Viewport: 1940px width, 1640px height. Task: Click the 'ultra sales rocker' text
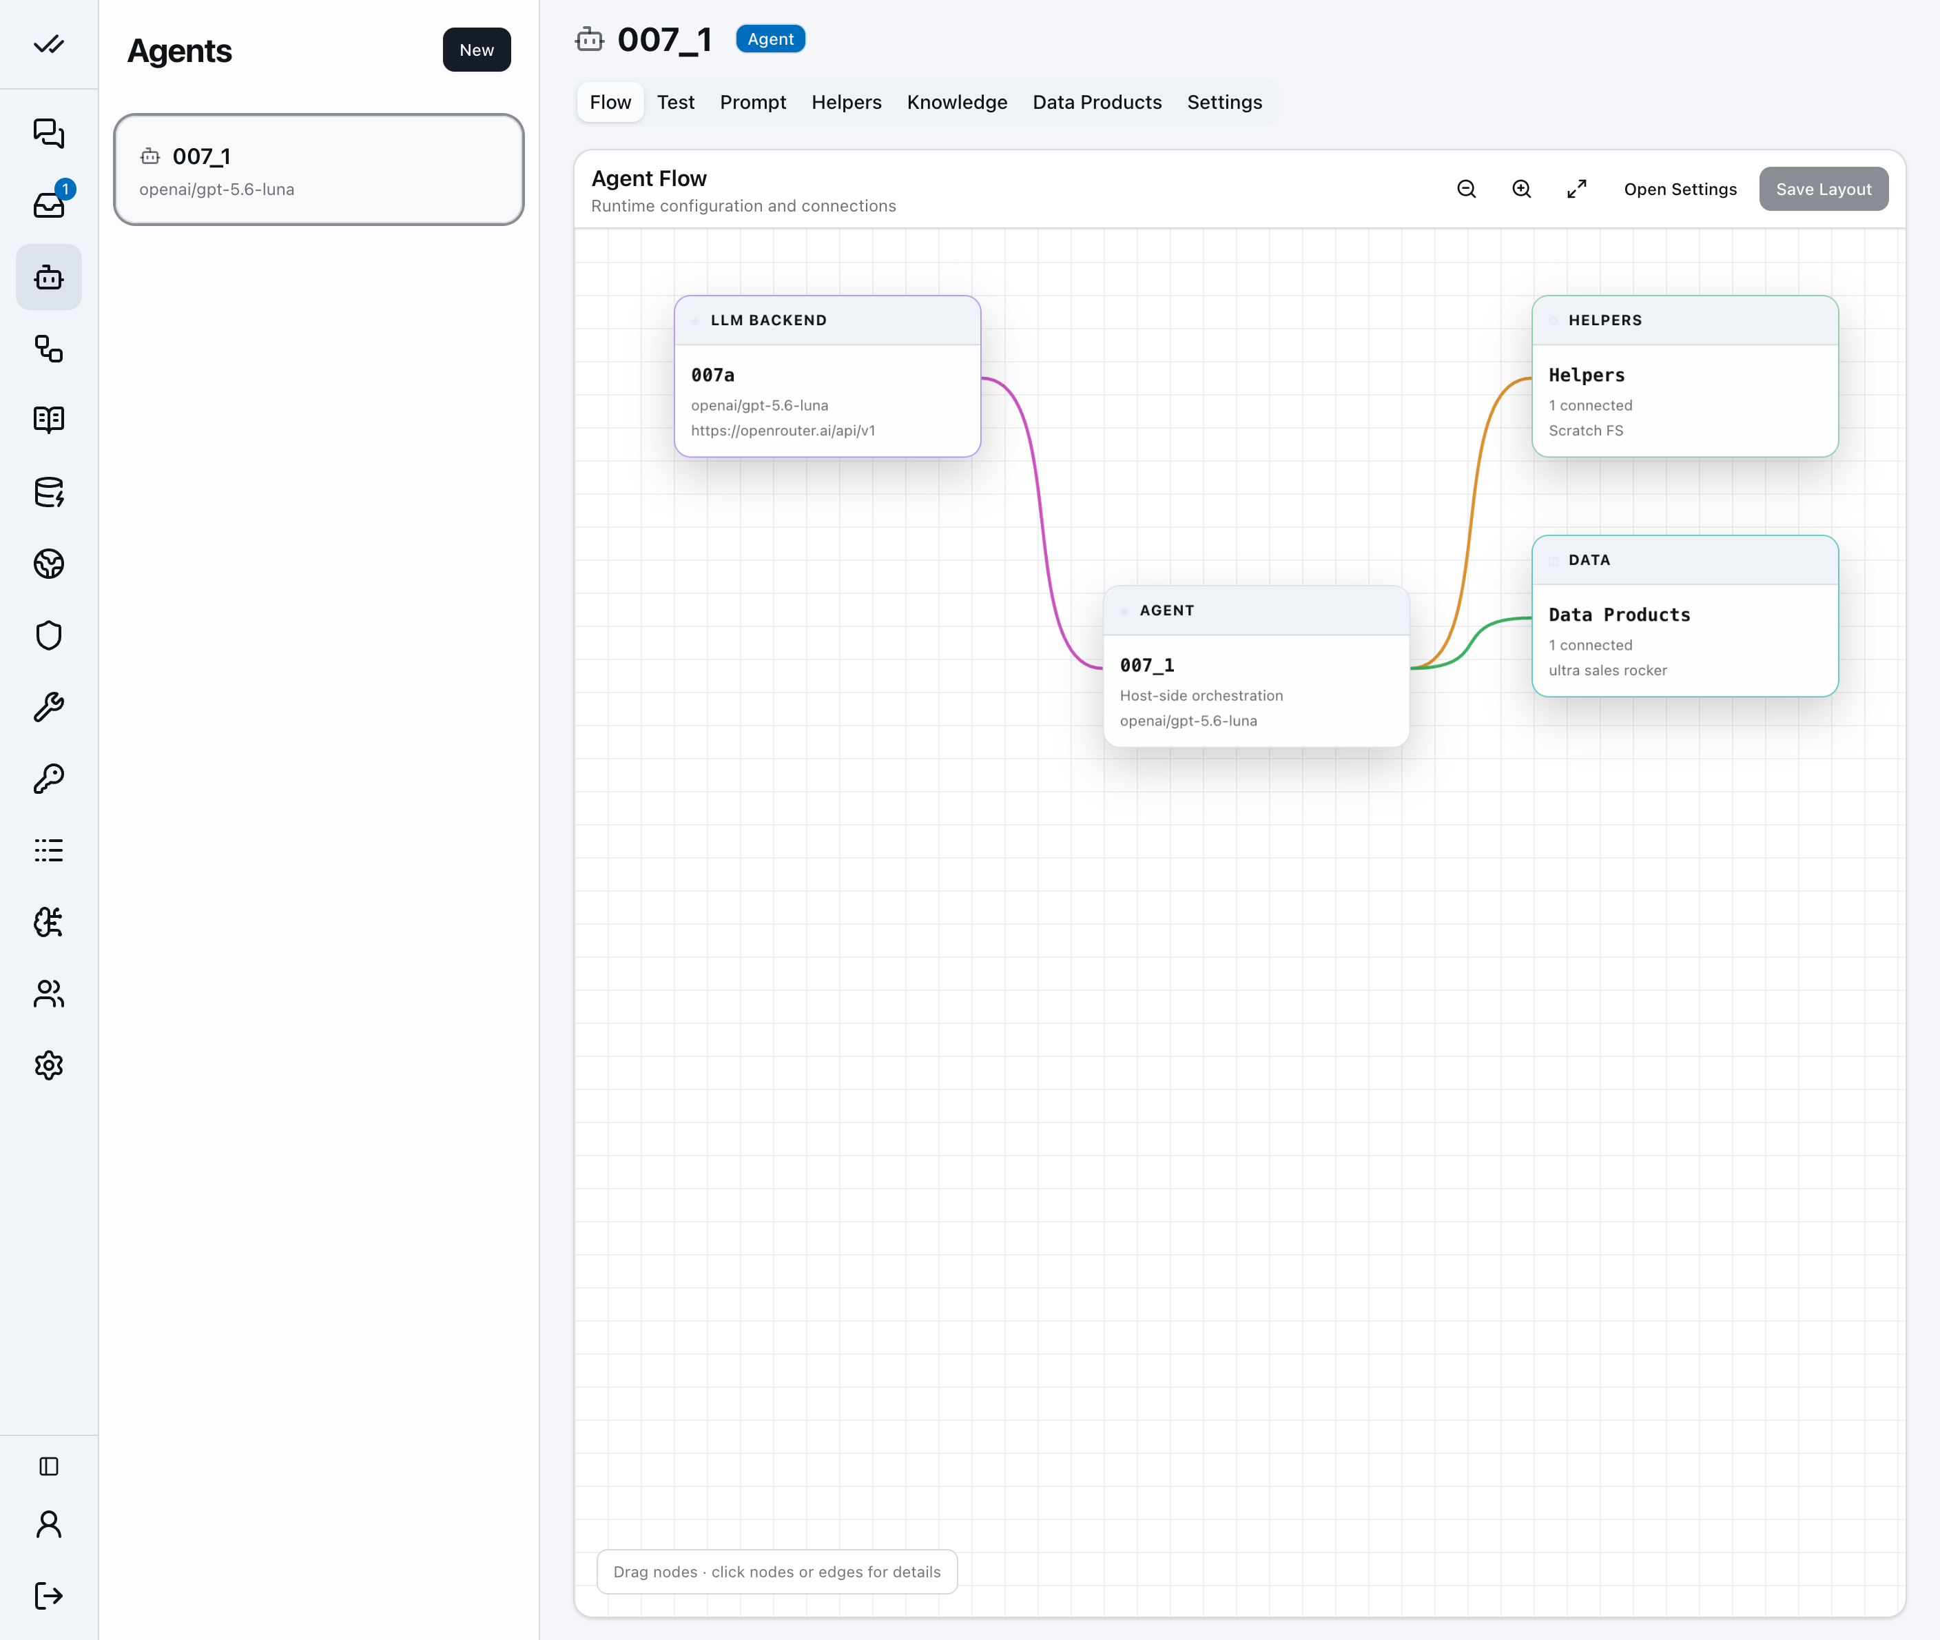click(x=1607, y=670)
